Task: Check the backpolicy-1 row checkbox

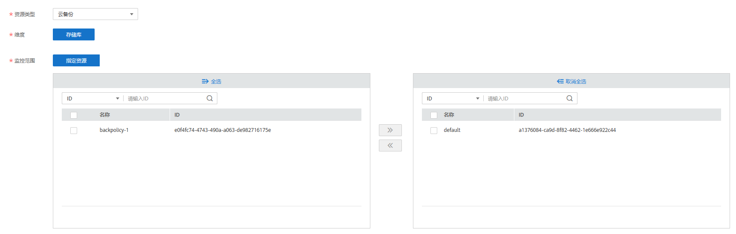Action: 74,131
